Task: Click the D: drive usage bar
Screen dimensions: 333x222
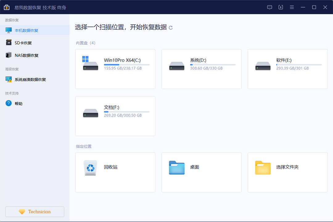Action: pyautogui.click(x=213, y=65)
